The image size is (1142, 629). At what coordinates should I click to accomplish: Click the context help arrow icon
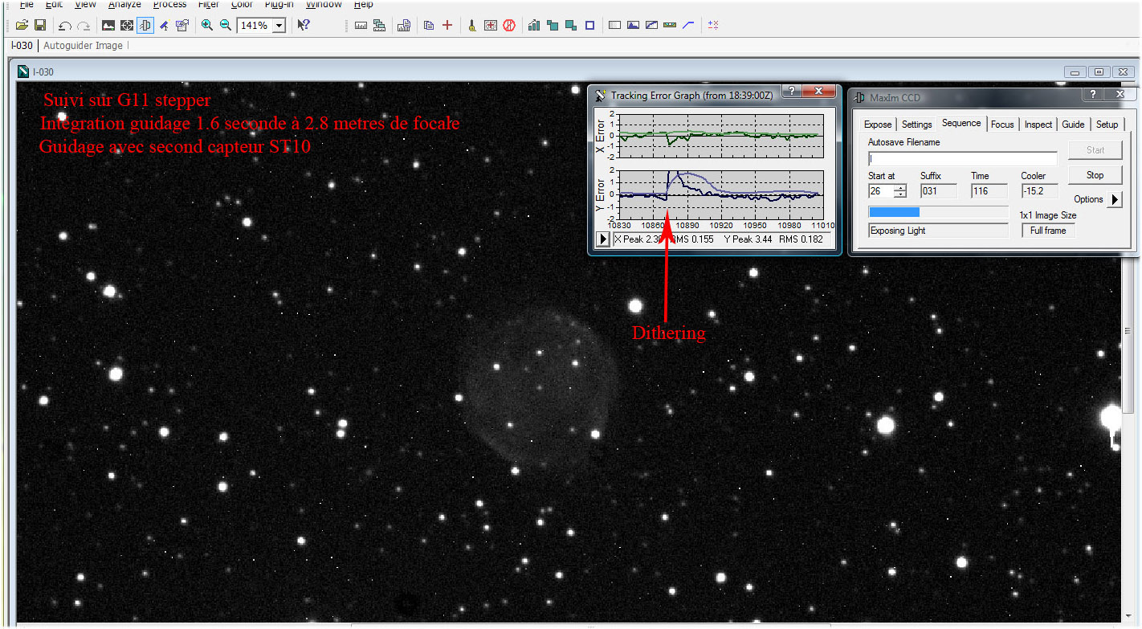tap(303, 26)
